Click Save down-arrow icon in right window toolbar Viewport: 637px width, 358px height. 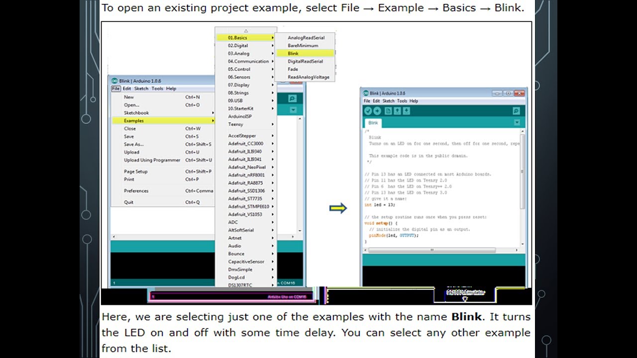tap(406, 111)
